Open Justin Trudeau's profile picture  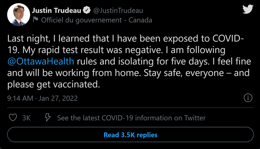pos(19,15)
